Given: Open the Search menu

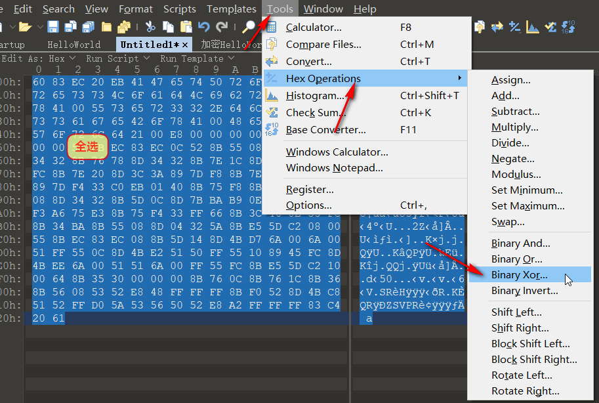Looking at the screenshot, I should pos(58,9).
